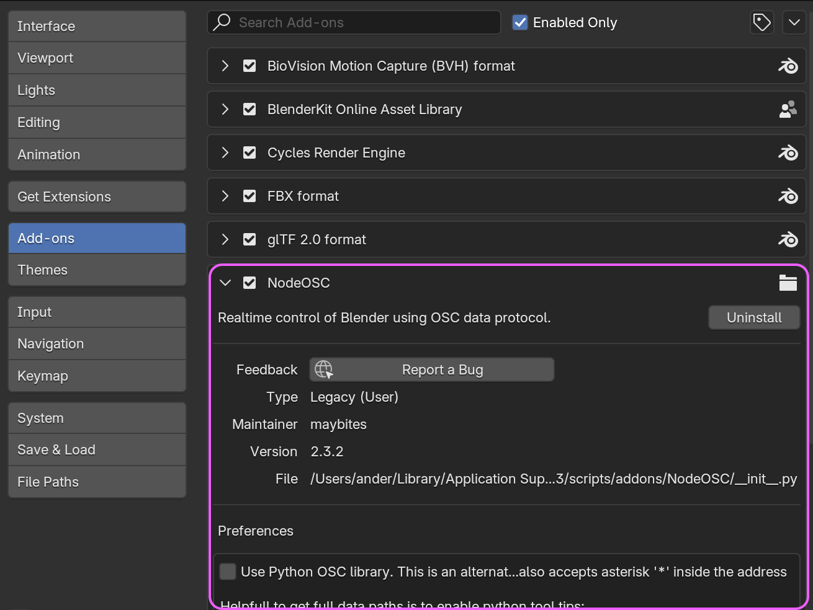The width and height of the screenshot is (813, 610).
Task: Uninstall the NodeOSC add-on
Action: point(754,317)
